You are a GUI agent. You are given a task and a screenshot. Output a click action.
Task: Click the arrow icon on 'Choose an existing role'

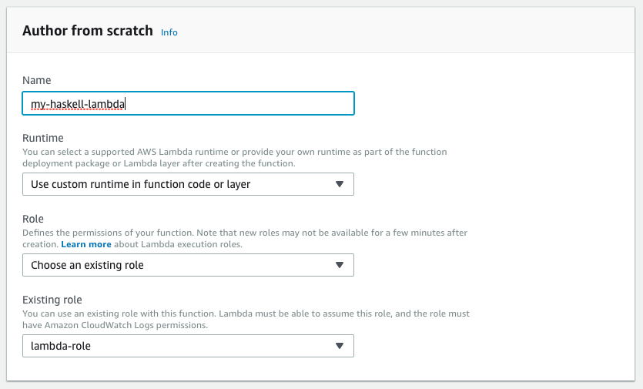click(340, 265)
